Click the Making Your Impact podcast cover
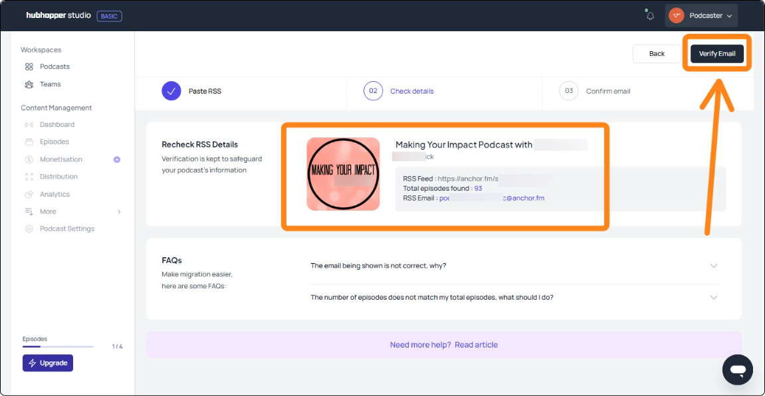The width and height of the screenshot is (765, 396). click(x=343, y=174)
